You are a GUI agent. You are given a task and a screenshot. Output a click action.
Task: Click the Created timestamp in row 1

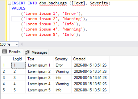[x=90, y=65]
